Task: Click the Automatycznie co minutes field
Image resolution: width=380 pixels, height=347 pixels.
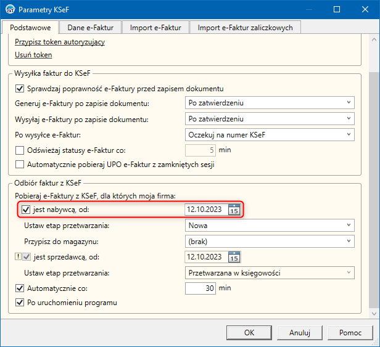Action: tap(200, 288)
